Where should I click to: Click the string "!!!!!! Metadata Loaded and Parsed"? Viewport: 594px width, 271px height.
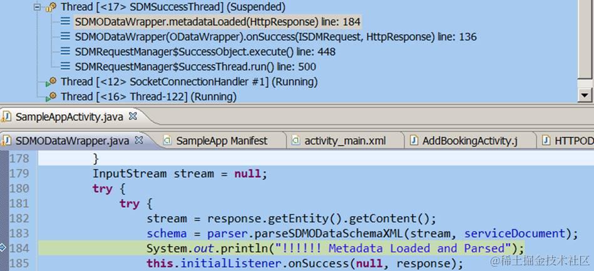pos(394,249)
